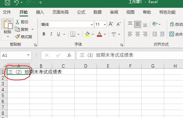183x118 pixels.
Task: Click the Save icon in quick access toolbar
Action: click(7, 2)
